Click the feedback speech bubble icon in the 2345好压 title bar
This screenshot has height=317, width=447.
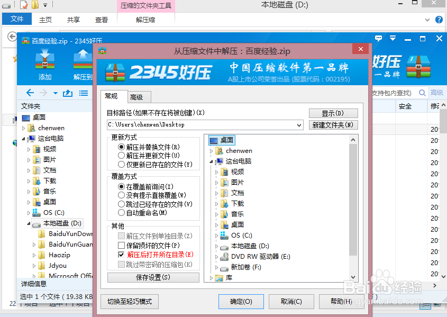[x=378, y=38]
